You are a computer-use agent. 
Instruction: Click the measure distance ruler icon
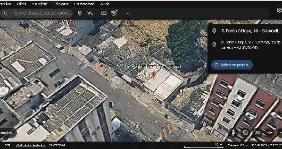point(104,13)
